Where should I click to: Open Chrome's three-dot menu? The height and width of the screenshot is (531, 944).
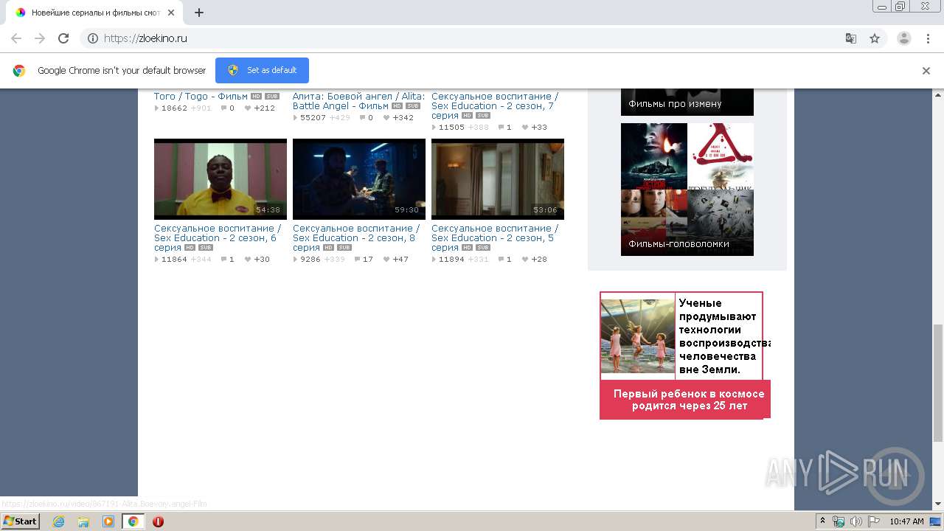coord(928,38)
